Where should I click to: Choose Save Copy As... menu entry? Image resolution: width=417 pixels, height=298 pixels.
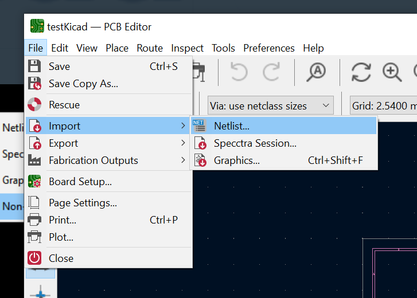pyautogui.click(x=109, y=84)
